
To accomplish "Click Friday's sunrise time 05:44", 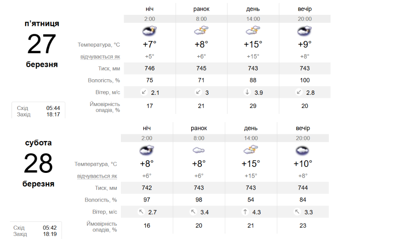I will click(x=53, y=108).
